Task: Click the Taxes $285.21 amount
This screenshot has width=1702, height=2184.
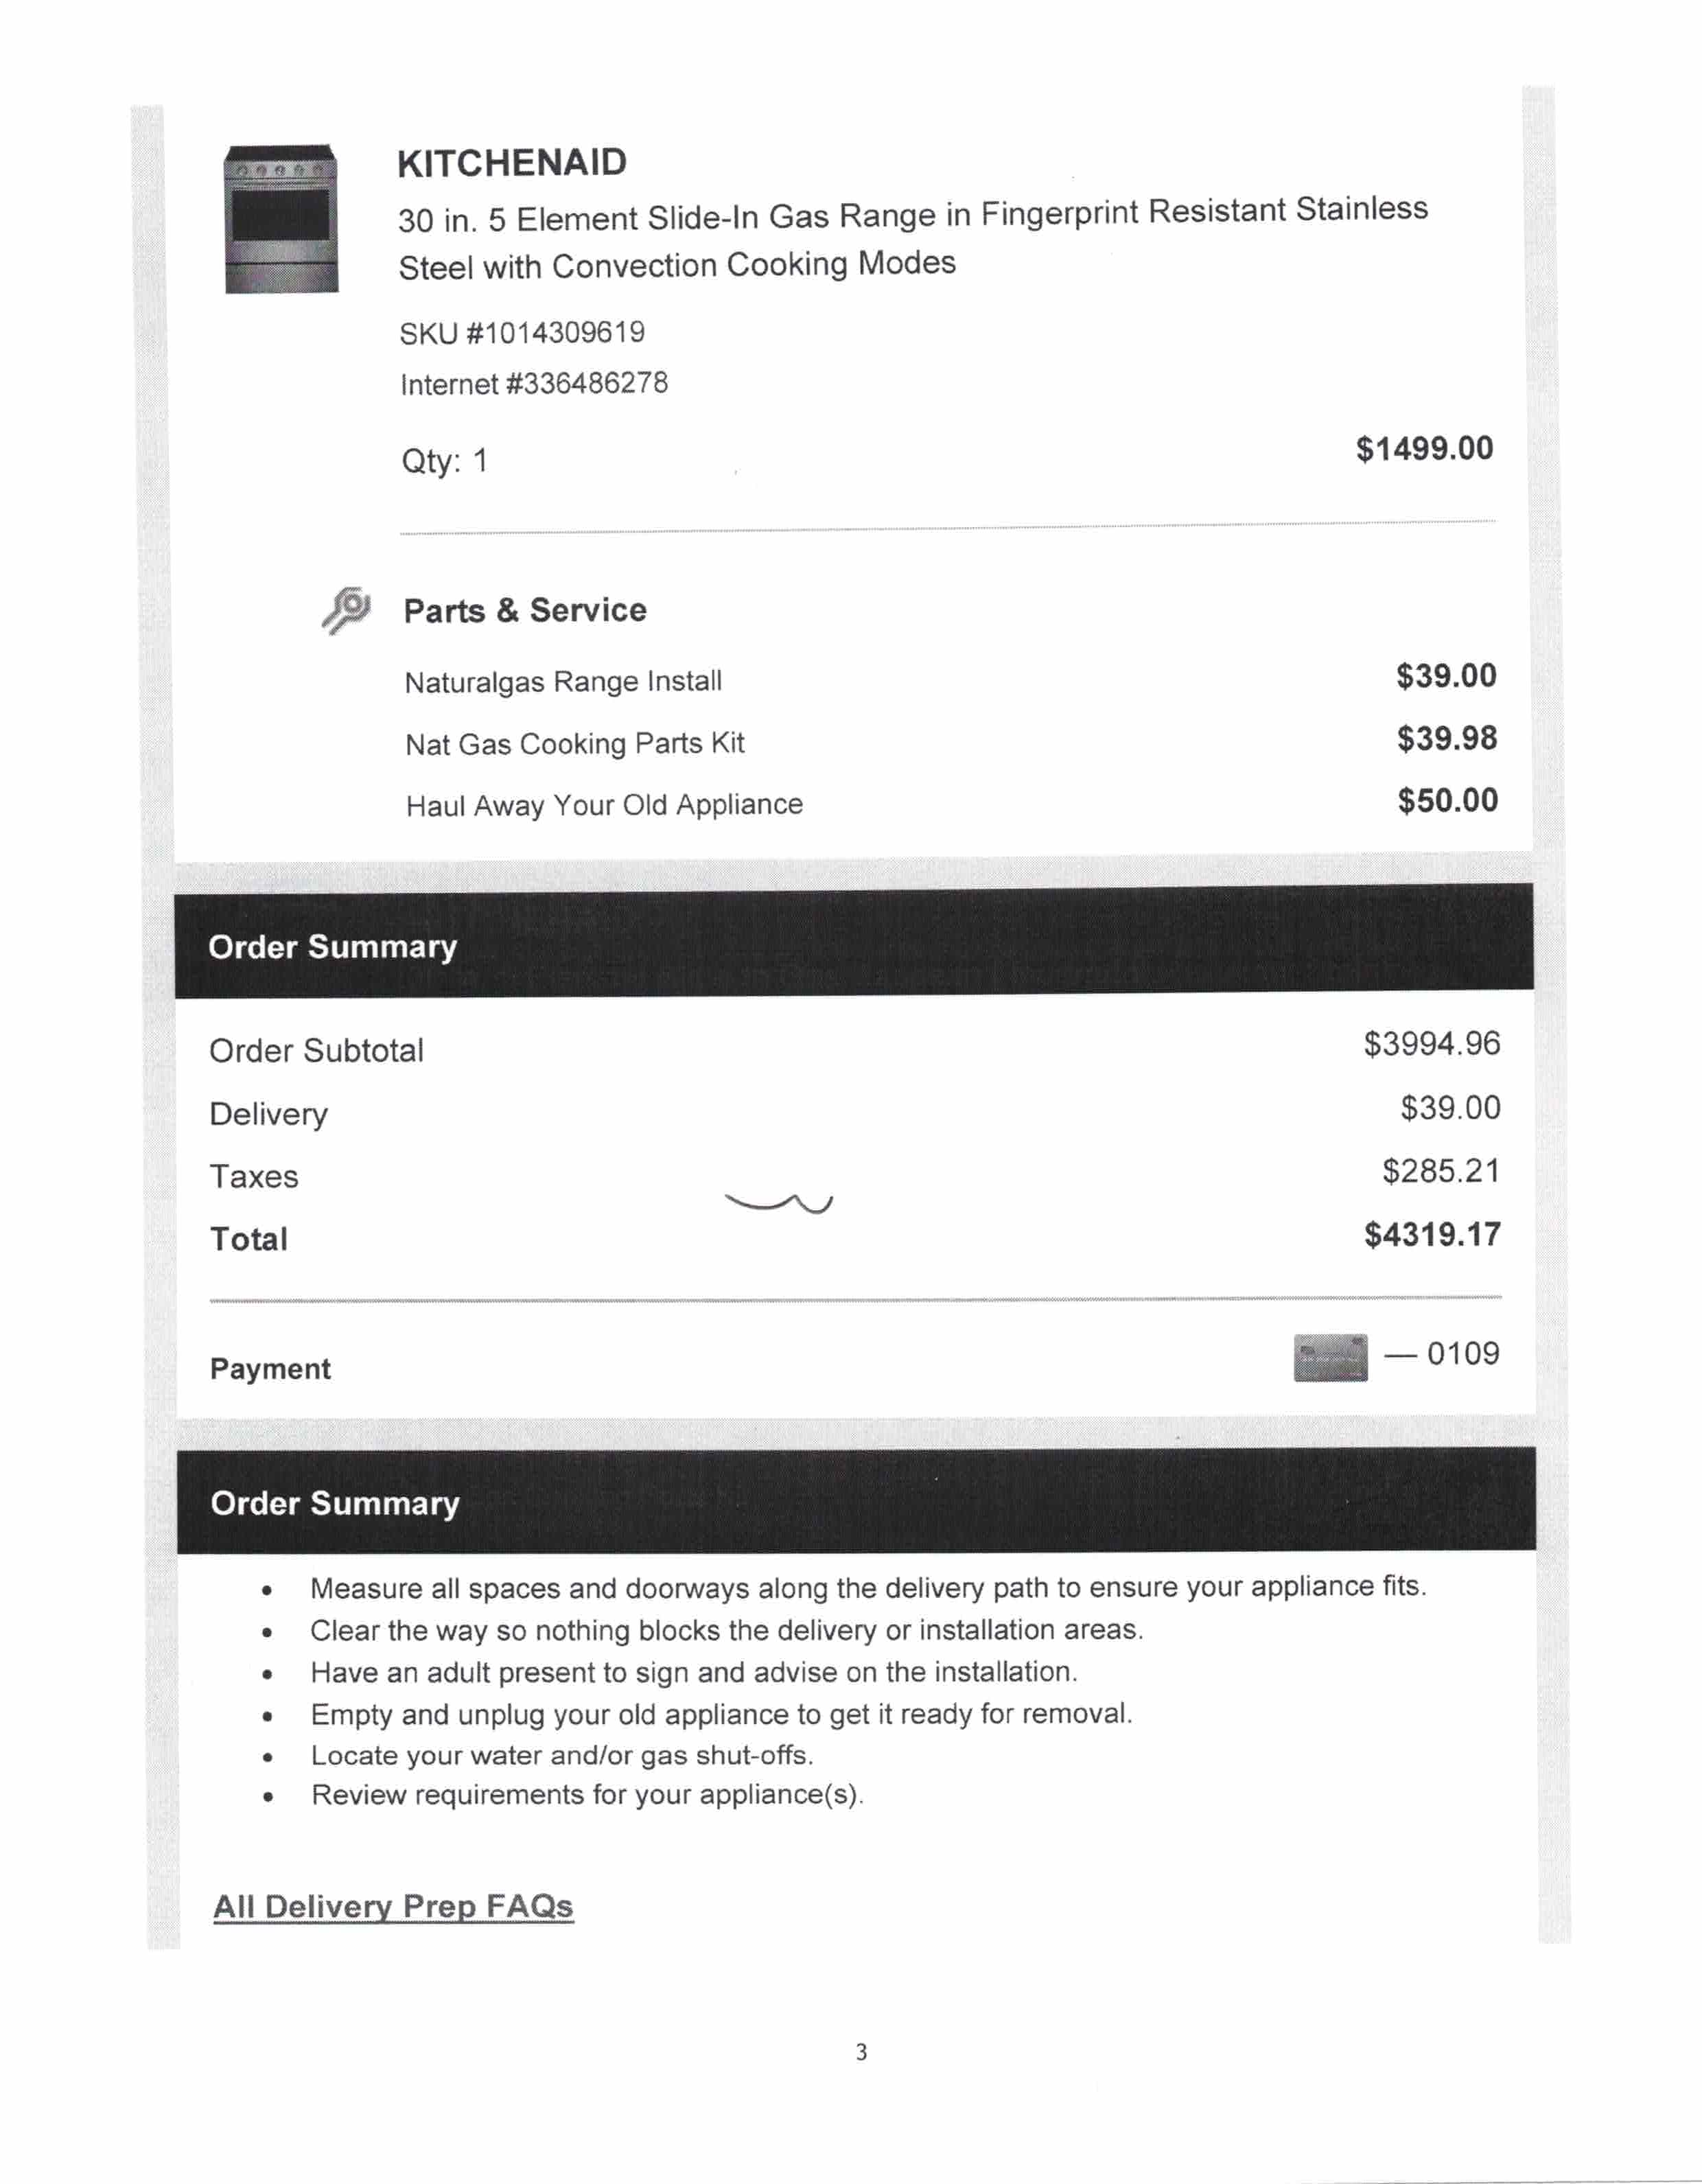Action: [x=1441, y=1171]
